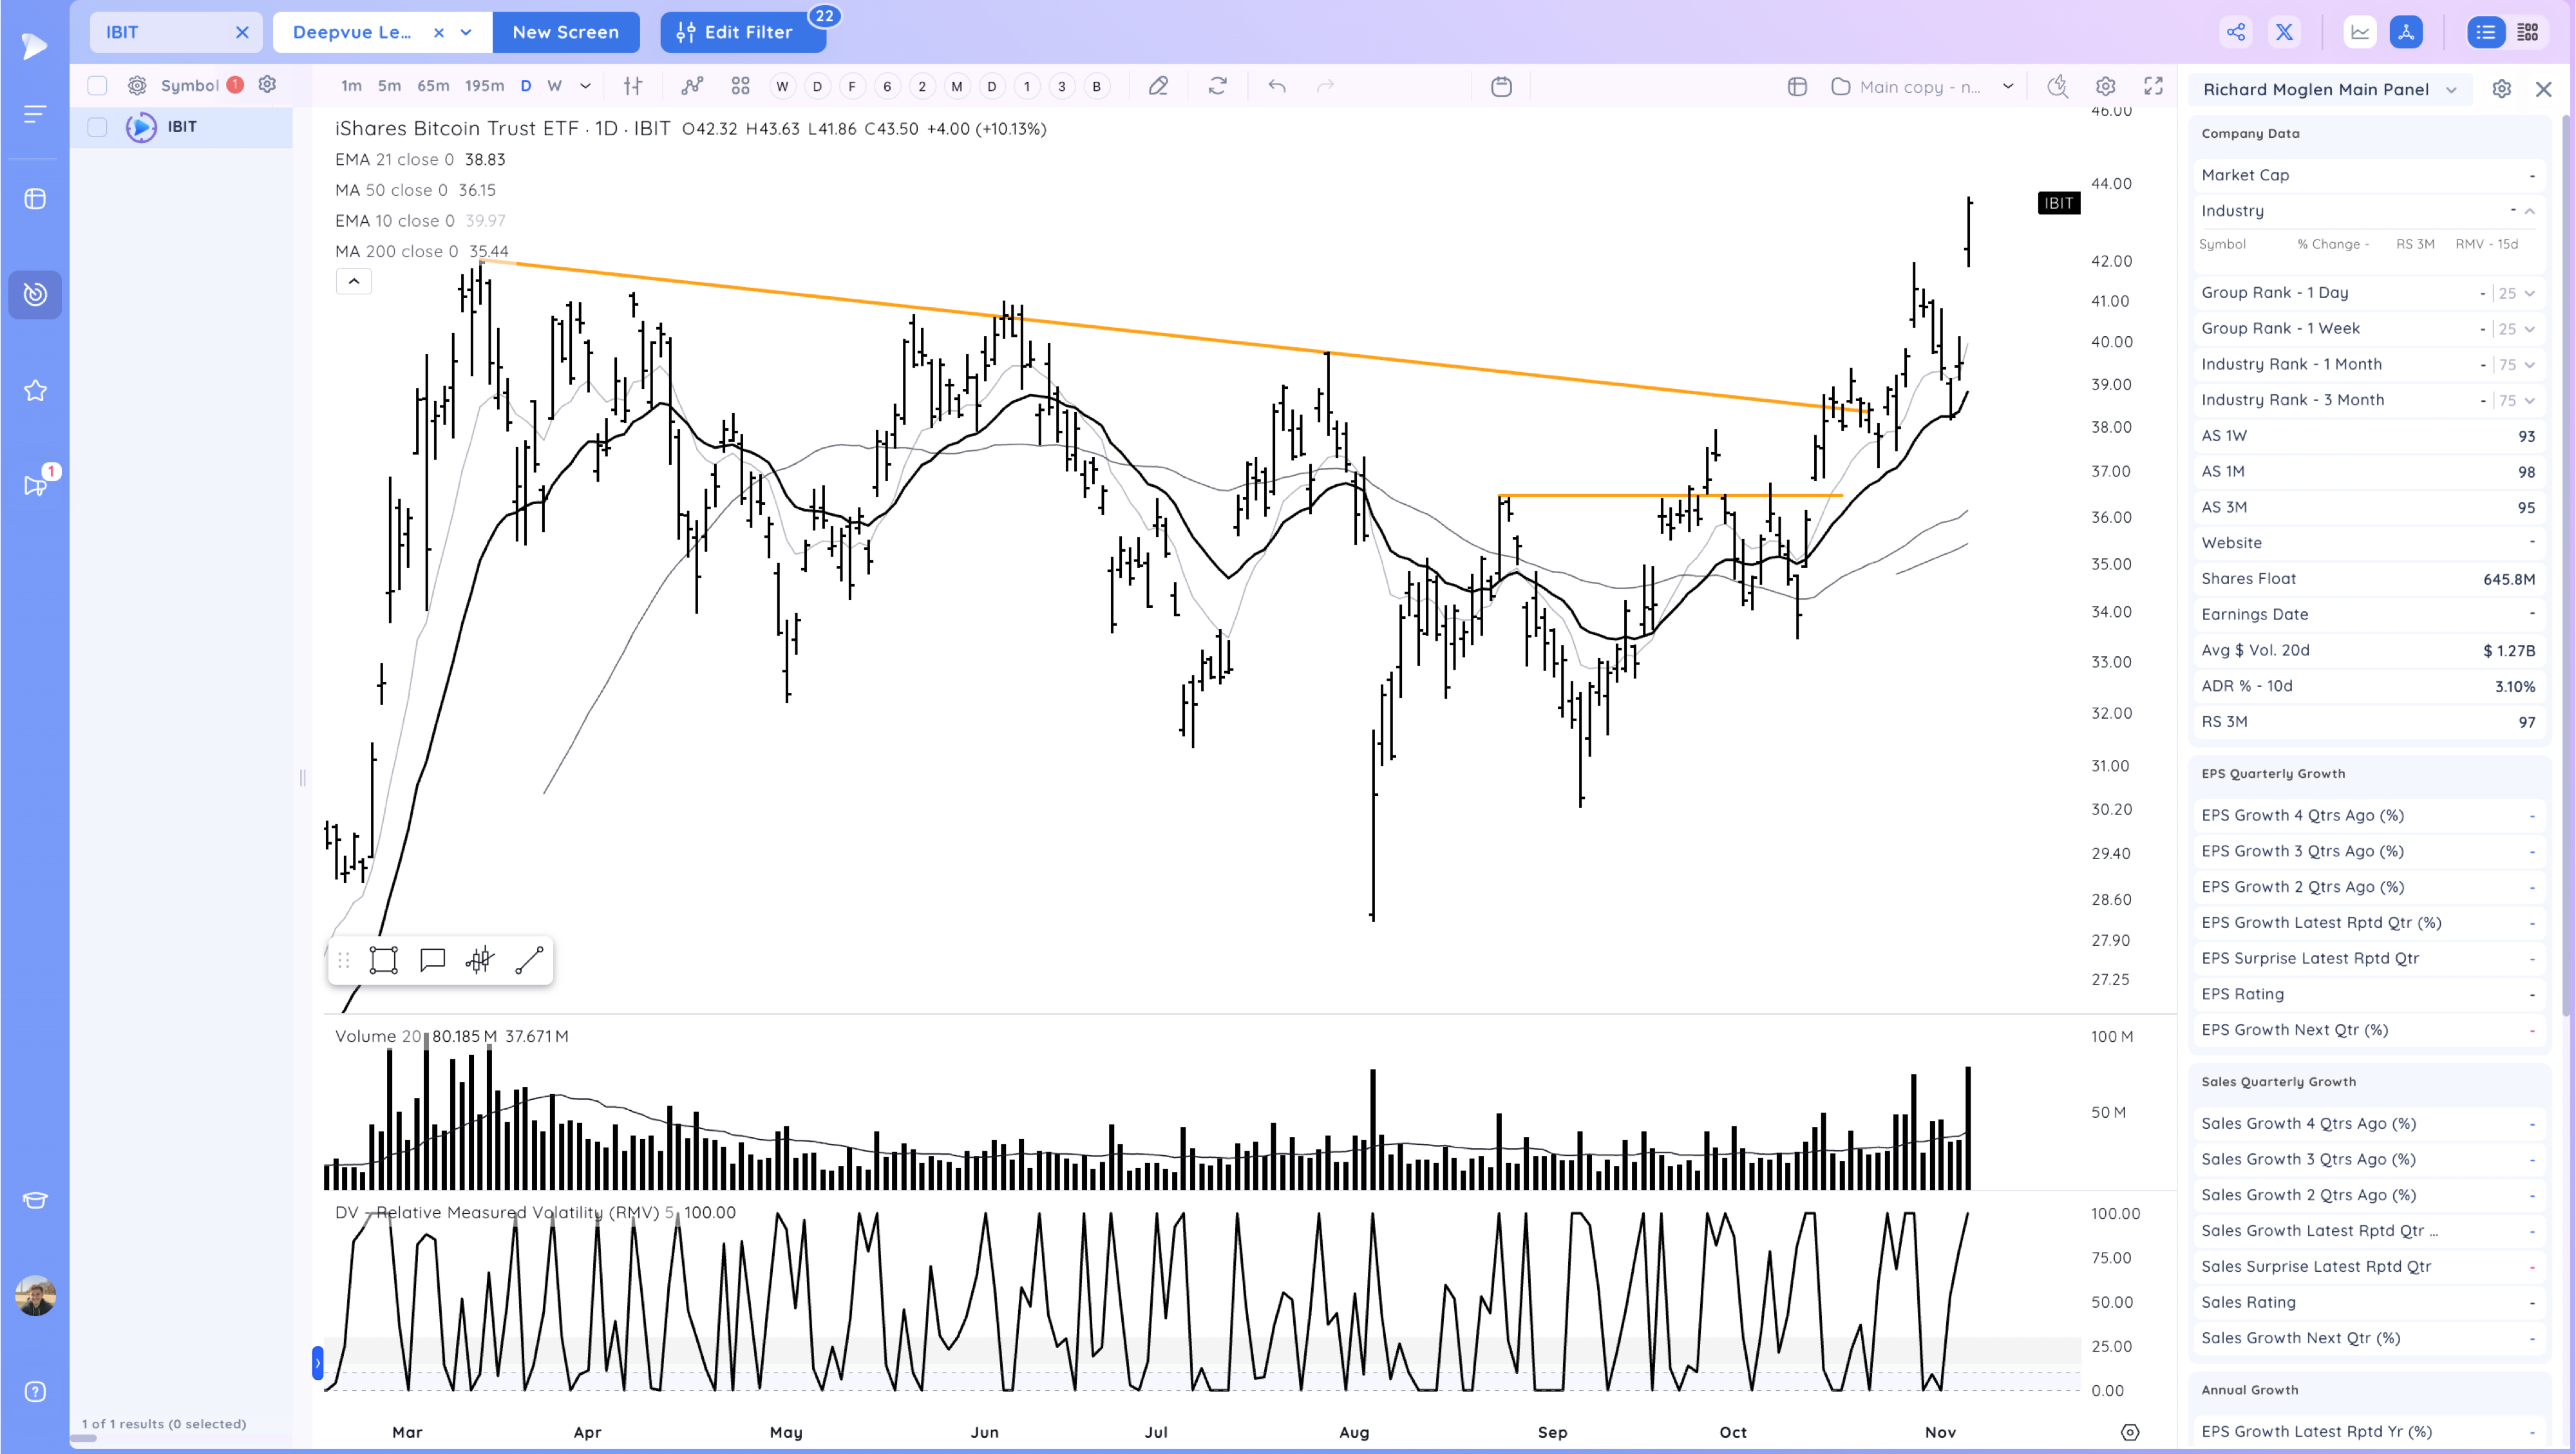Viewport: 2576px width, 1454px height.
Task: Open the favorites star in sidebar
Action: 35,390
